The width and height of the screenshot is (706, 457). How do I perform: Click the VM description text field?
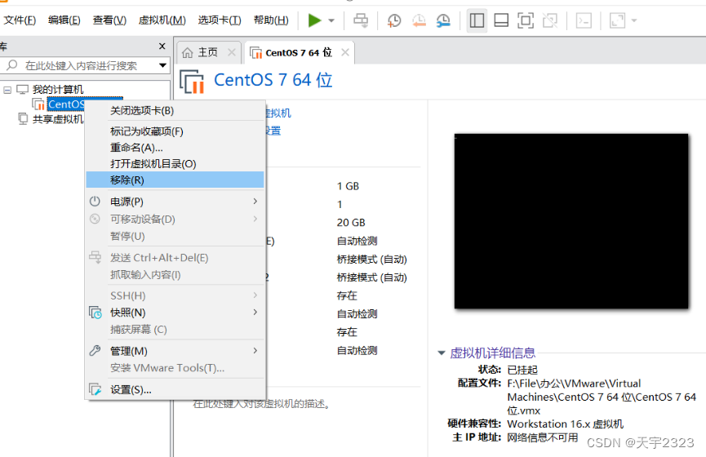[x=261, y=404]
